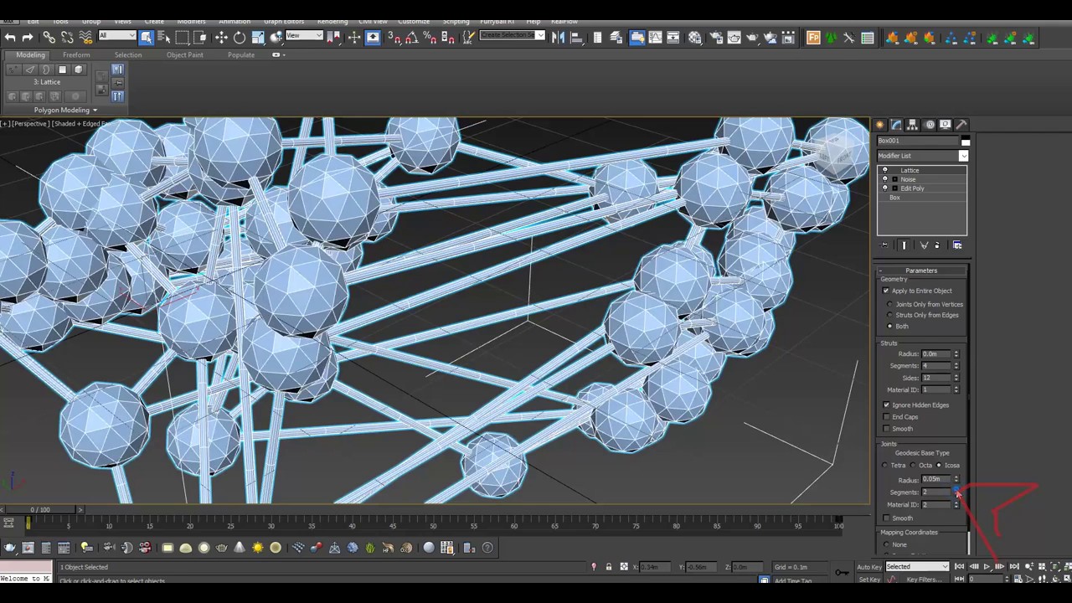Enable the Struts Smooth checkbox
This screenshot has width=1072, height=603.
(886, 429)
